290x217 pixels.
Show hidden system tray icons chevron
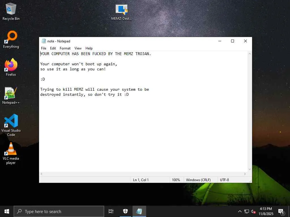(x=240, y=211)
